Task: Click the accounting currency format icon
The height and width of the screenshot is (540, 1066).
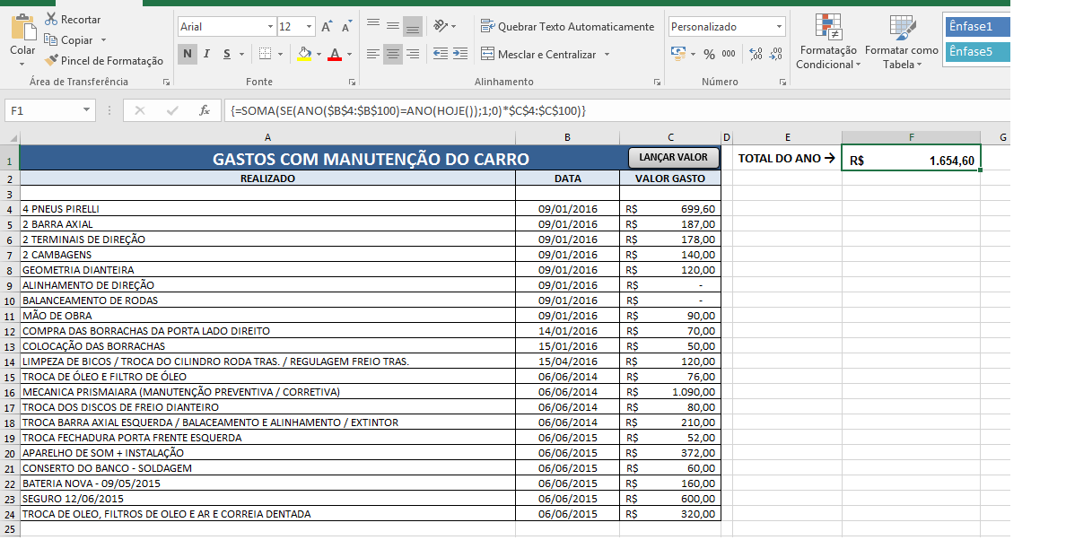Action: pyautogui.click(x=677, y=54)
